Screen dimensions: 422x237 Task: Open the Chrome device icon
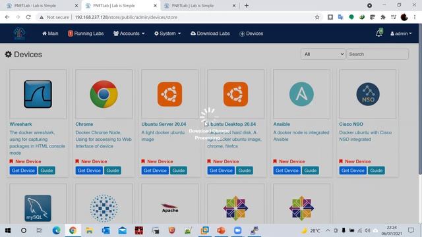point(104,94)
